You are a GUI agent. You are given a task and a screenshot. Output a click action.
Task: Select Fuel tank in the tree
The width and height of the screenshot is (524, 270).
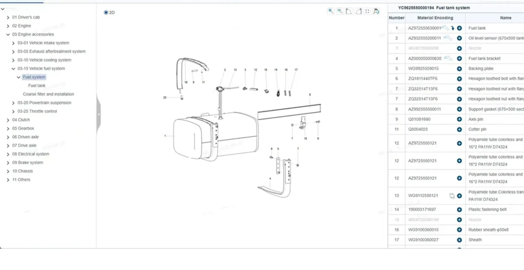pos(37,86)
